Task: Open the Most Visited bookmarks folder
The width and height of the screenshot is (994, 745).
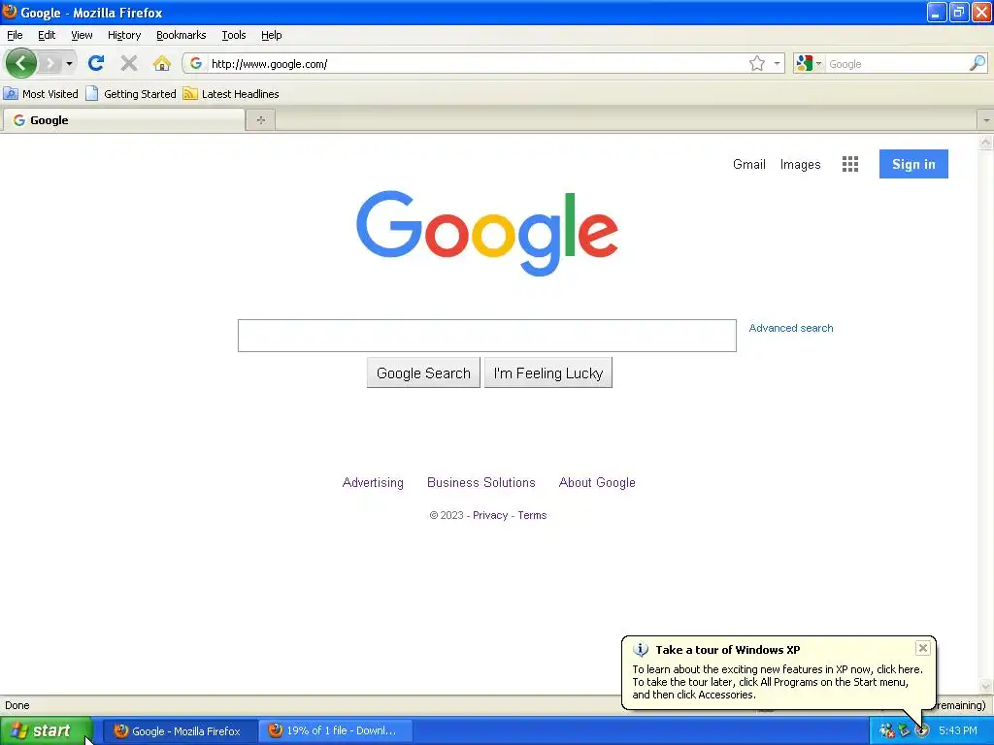Action: 41,94
